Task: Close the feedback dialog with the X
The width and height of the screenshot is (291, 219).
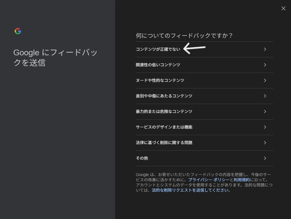Action: pyautogui.click(x=283, y=8)
